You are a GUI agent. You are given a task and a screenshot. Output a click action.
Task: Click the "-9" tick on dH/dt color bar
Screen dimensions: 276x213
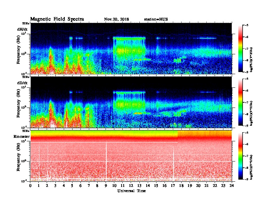click(247, 72)
